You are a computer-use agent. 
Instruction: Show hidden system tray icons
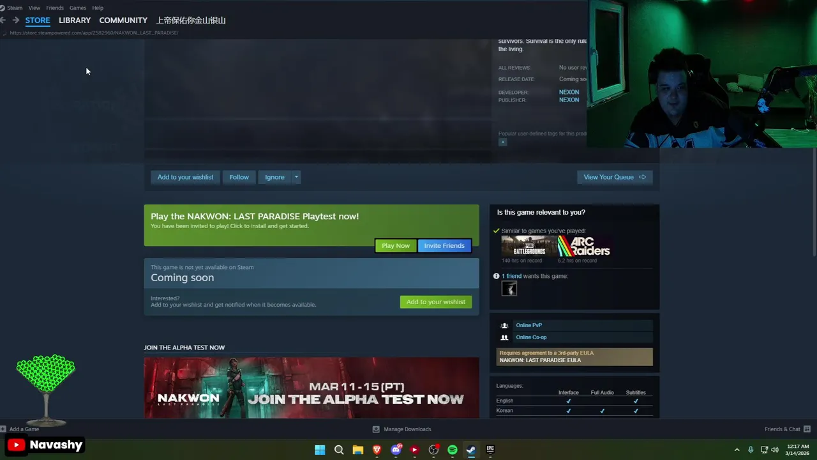737,450
